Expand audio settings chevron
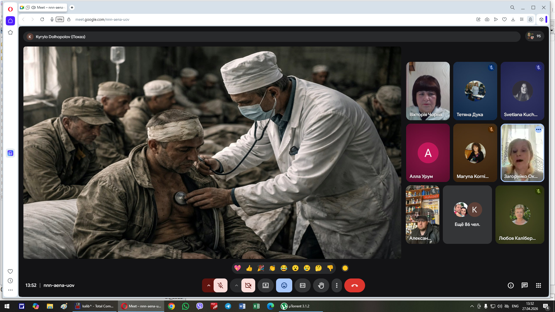555x312 pixels. [208, 285]
